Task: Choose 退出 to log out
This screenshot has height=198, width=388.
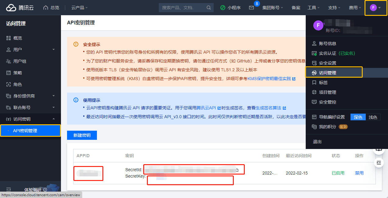Action: click(317, 142)
